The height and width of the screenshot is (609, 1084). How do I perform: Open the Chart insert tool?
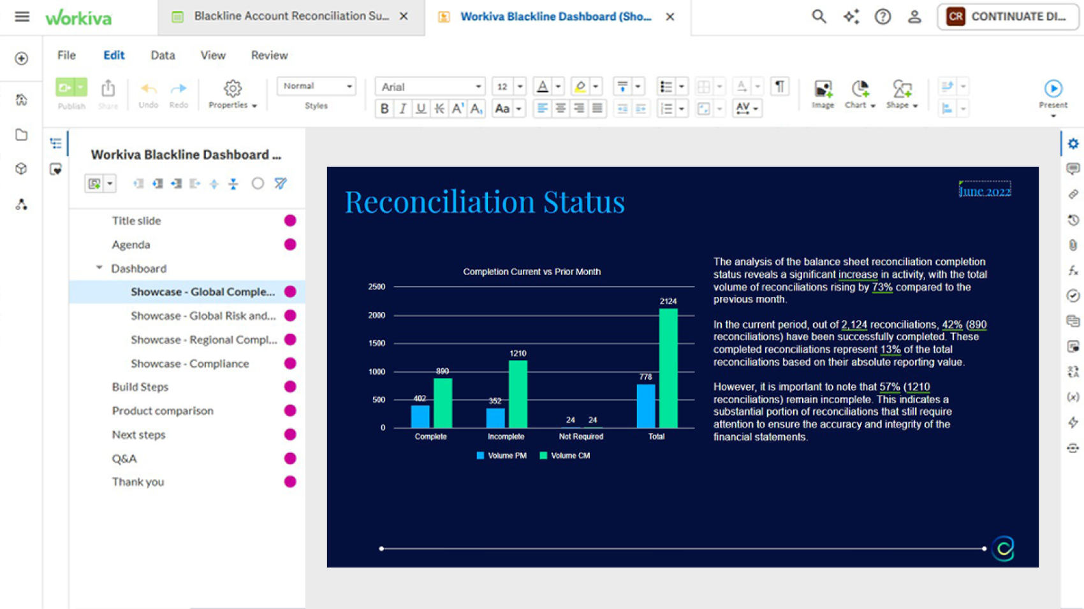coord(860,94)
